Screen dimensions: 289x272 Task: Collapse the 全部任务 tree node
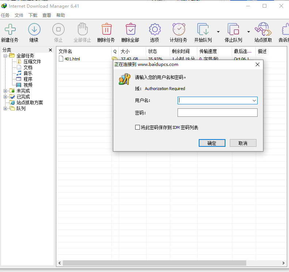5,56
